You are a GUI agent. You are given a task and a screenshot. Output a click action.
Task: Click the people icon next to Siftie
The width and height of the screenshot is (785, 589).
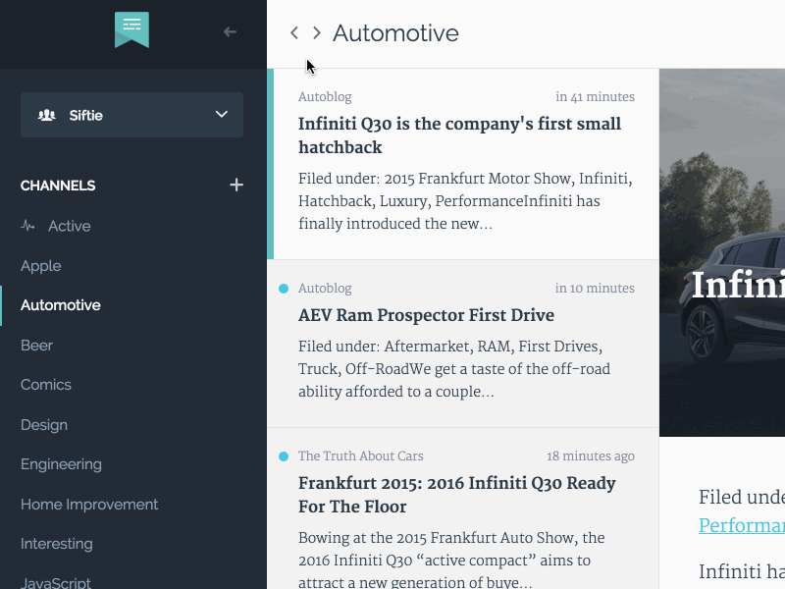[47, 115]
